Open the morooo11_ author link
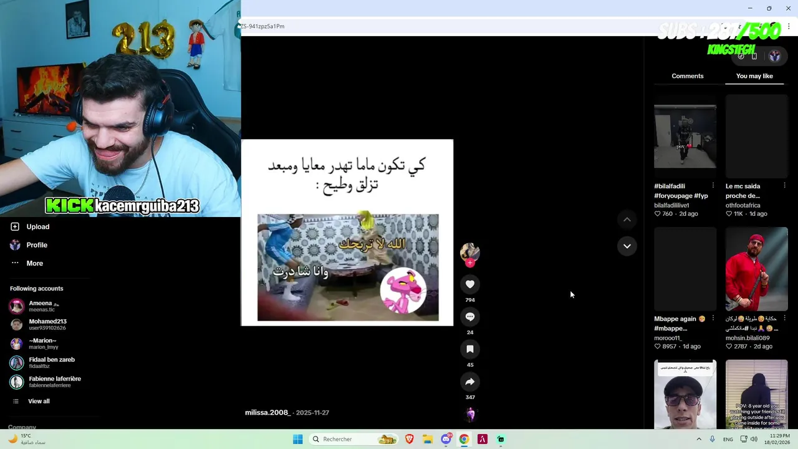Image resolution: width=798 pixels, height=449 pixels. point(668,338)
